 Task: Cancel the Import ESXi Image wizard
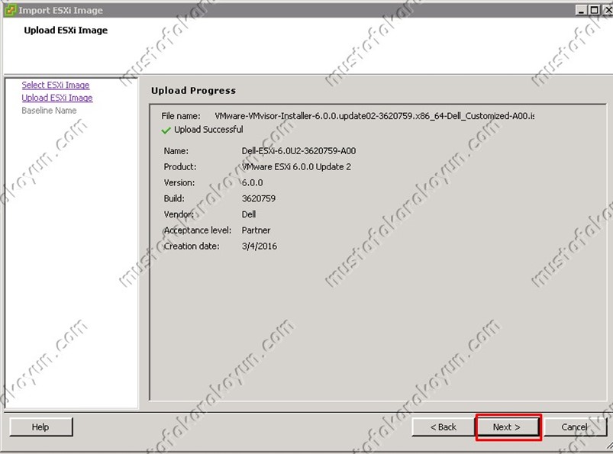[x=575, y=427]
